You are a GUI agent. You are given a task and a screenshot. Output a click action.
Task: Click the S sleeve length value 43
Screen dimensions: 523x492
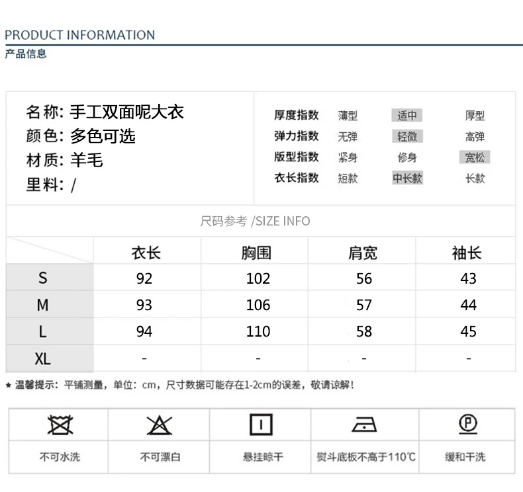click(x=468, y=278)
